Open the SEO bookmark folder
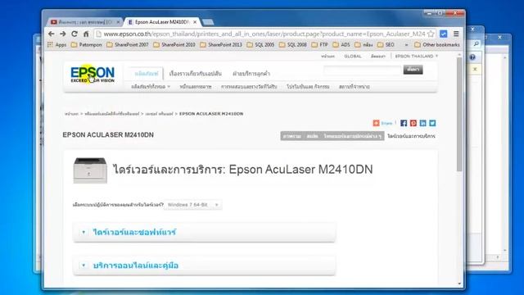524x295 pixels. pyautogui.click(x=386, y=44)
